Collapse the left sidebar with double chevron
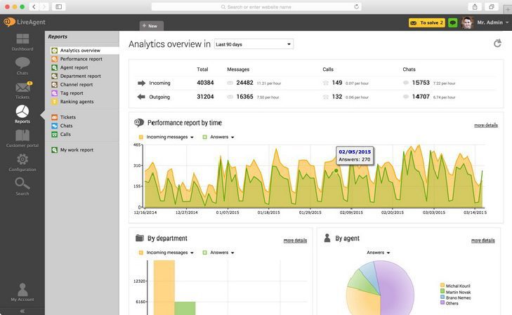The image size is (512, 315). coord(22,310)
